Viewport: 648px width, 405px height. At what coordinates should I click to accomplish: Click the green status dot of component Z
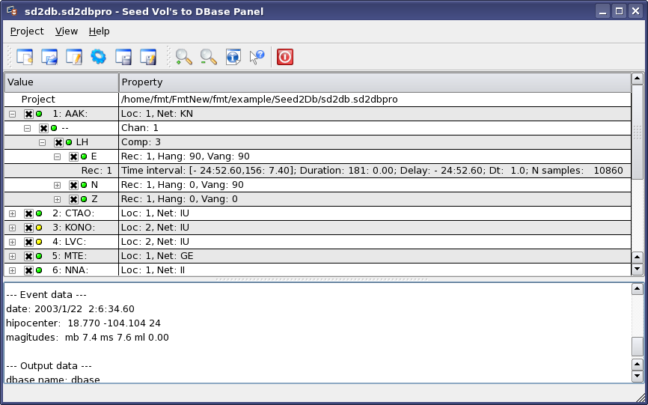click(84, 199)
